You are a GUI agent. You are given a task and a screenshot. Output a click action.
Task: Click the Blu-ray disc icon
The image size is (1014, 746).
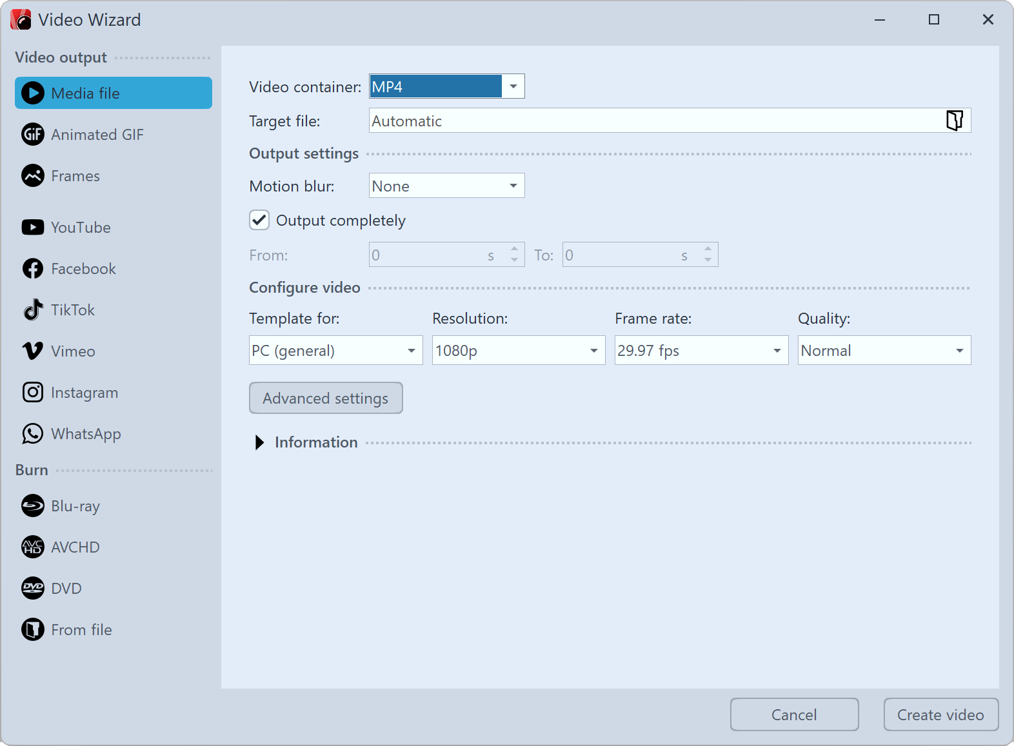click(x=33, y=506)
